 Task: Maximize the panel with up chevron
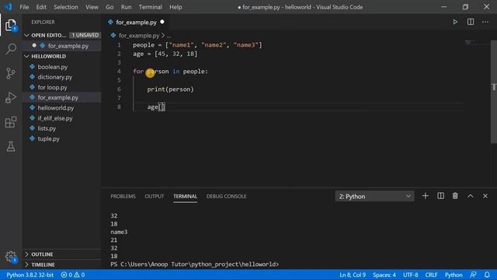pyautogui.click(x=471, y=196)
